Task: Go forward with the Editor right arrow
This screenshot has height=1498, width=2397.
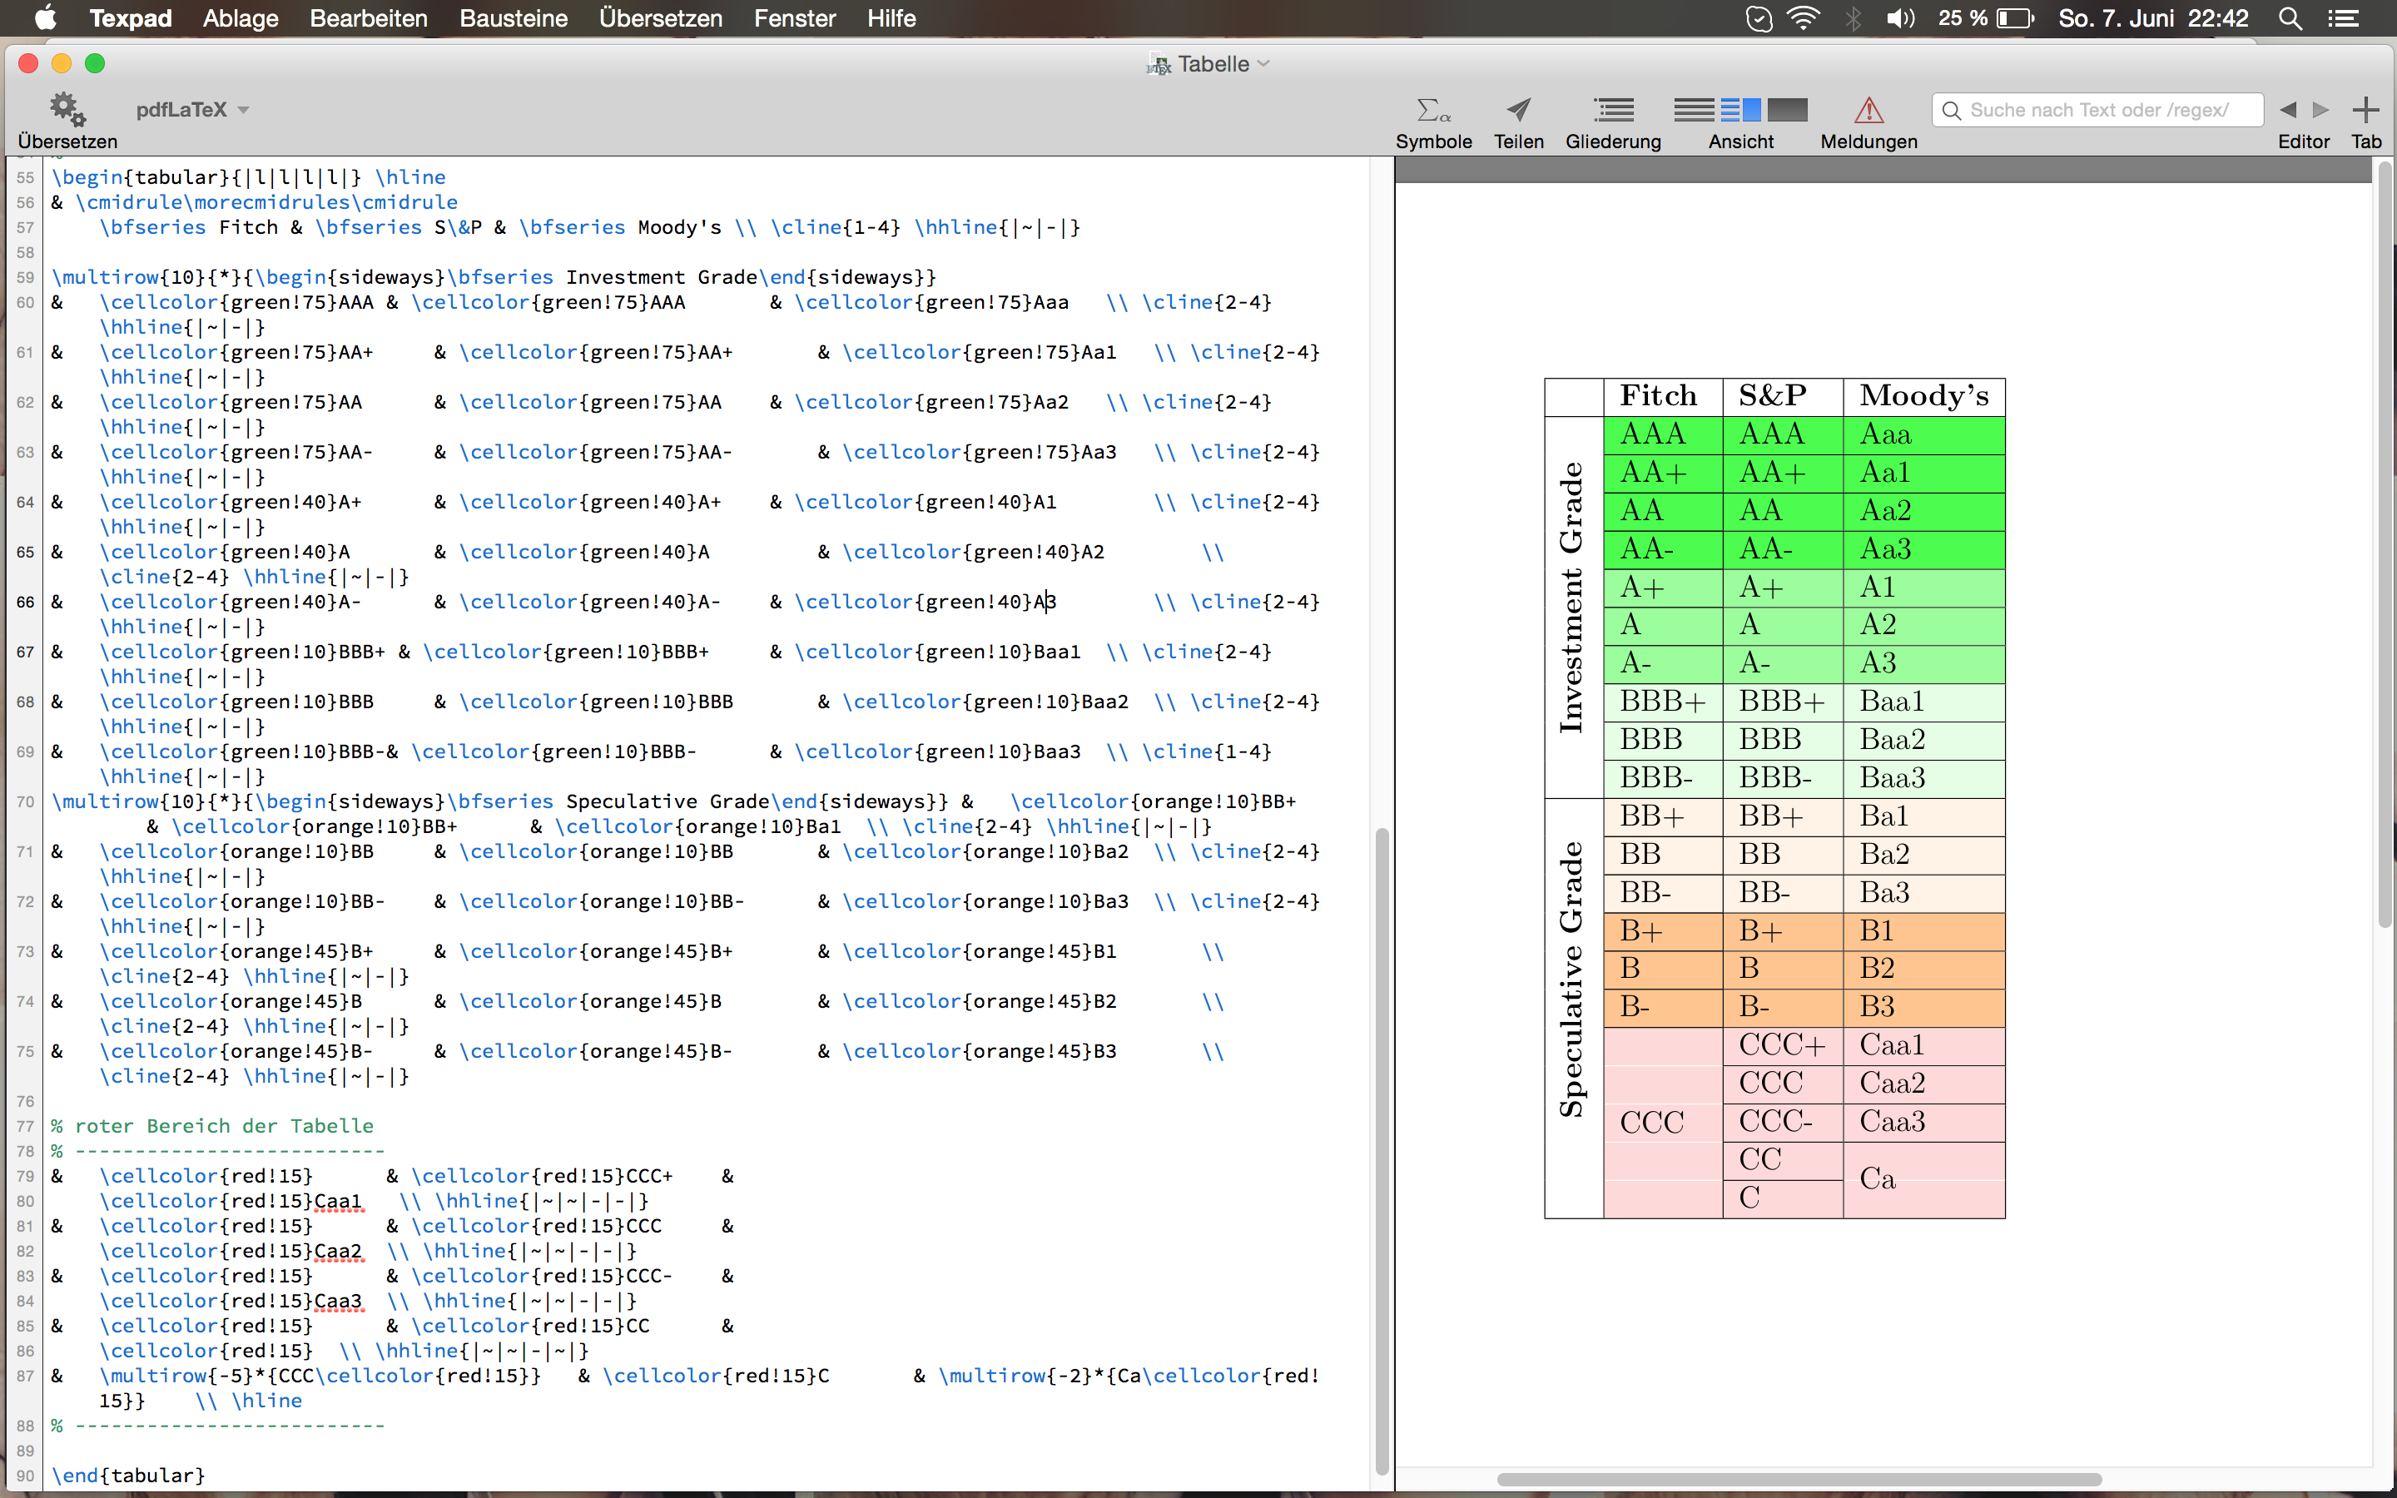Action: coord(2320,109)
